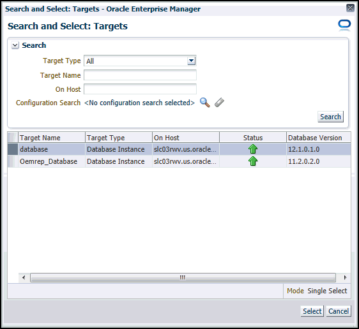Click the Cancel button
The image size is (359, 329).
click(x=339, y=311)
